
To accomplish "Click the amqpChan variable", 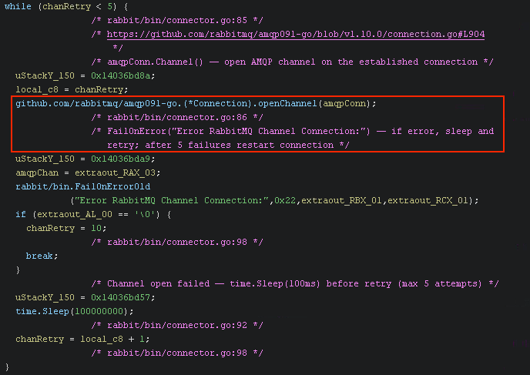I will 37,172.
